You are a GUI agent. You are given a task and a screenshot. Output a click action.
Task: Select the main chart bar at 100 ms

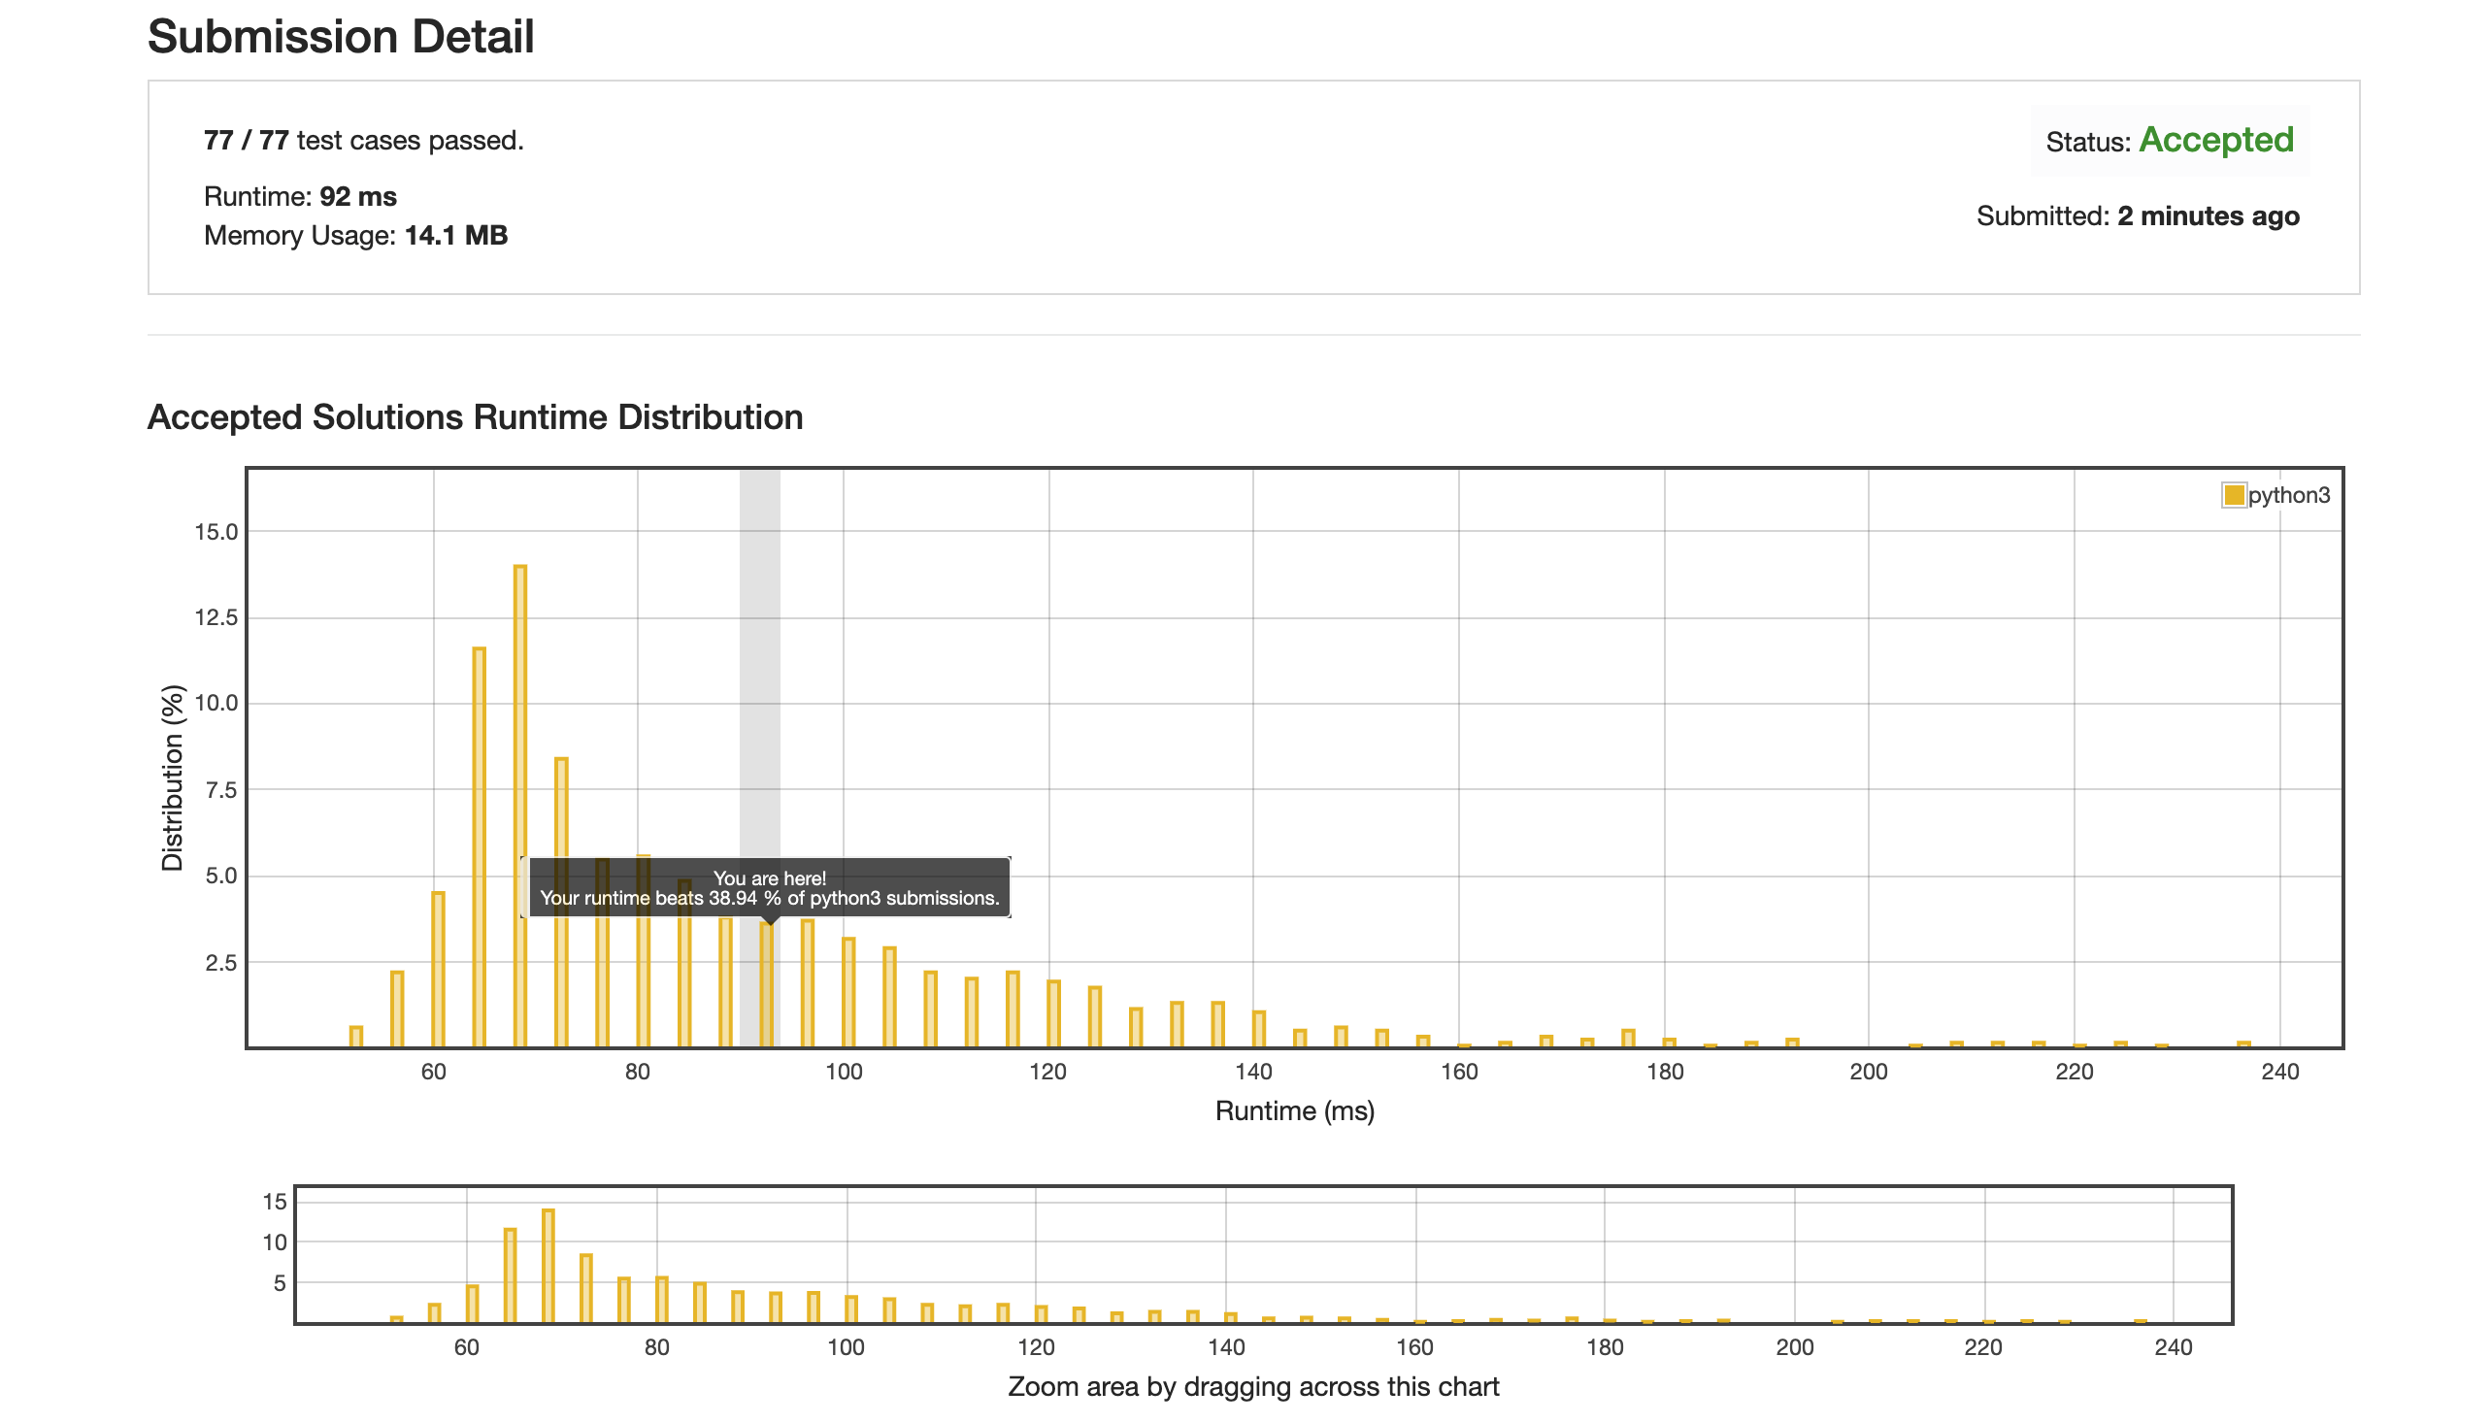(848, 992)
